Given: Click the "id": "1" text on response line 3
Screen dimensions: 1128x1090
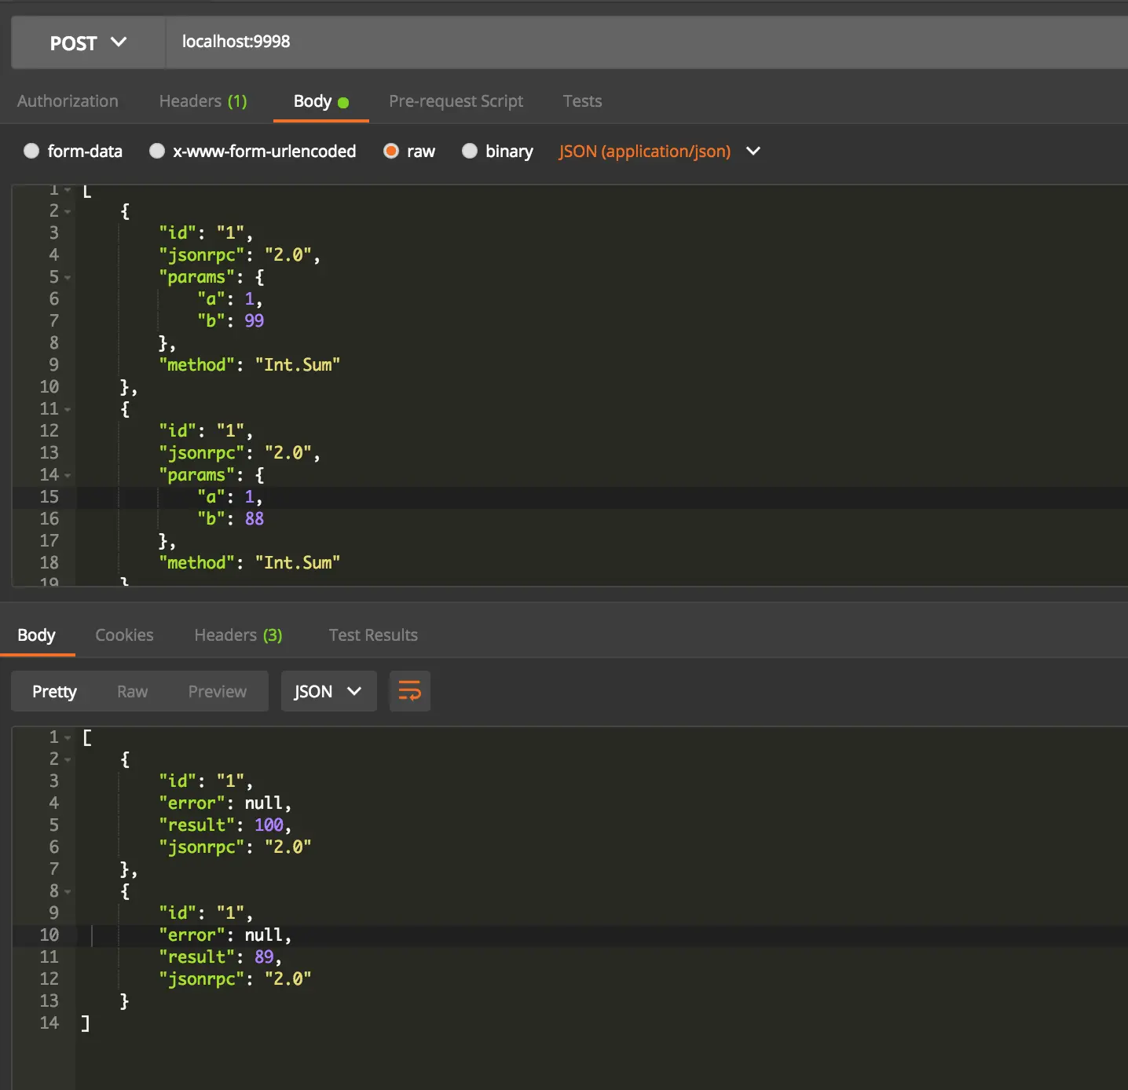Looking at the screenshot, I should tap(206, 781).
